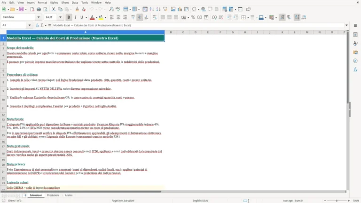The image size is (361, 203).
Task: Open sidebar Properties panel icon
Action: [355, 35]
